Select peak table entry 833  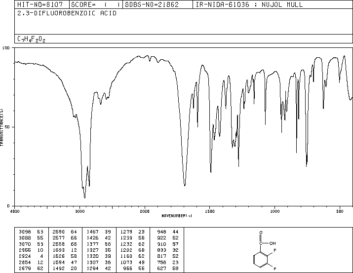tap(168, 250)
